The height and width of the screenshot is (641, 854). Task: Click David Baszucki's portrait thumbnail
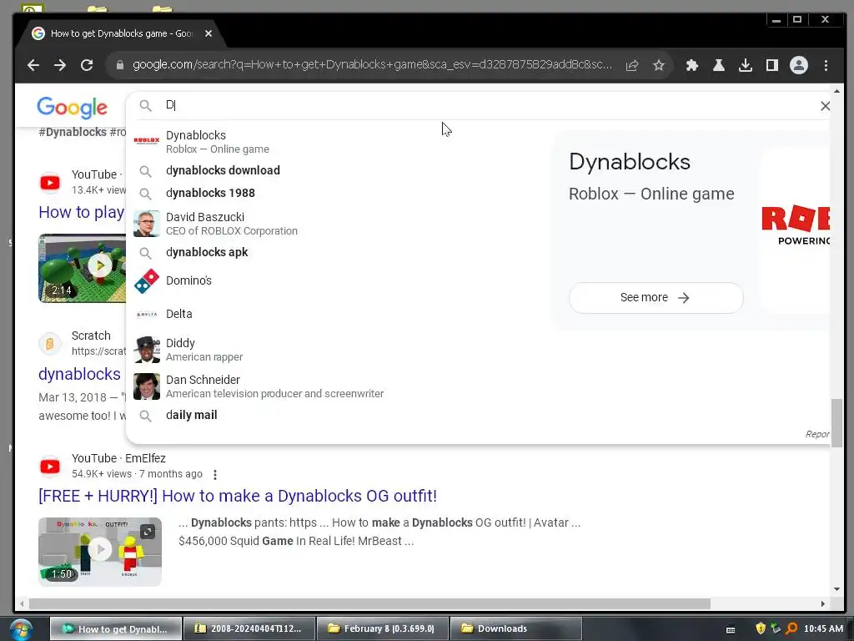click(147, 224)
